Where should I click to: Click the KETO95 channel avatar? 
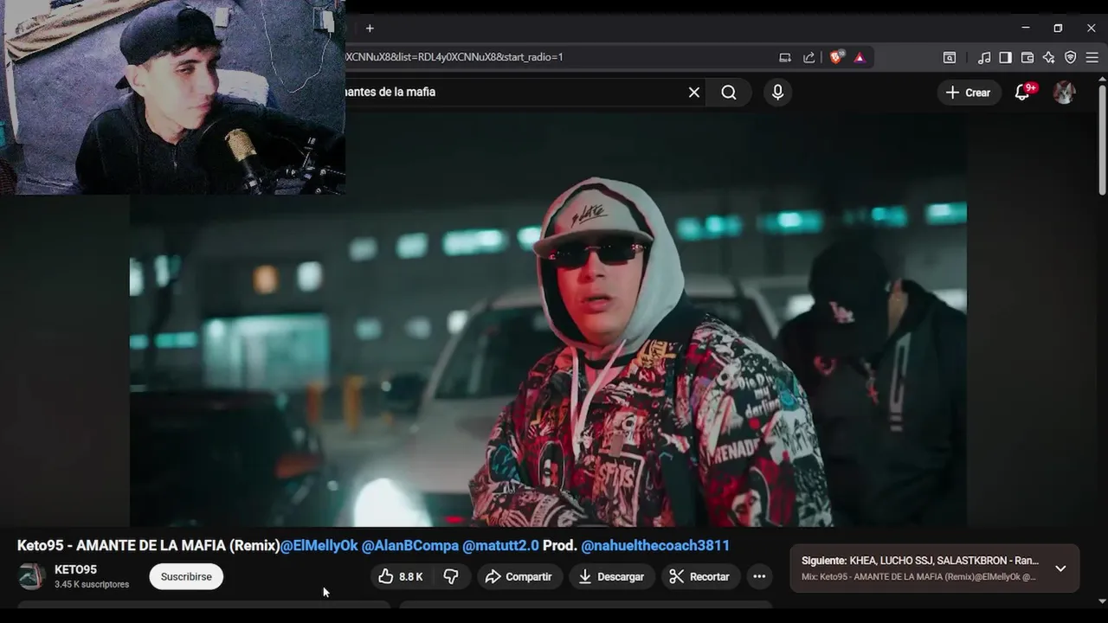pyautogui.click(x=32, y=577)
